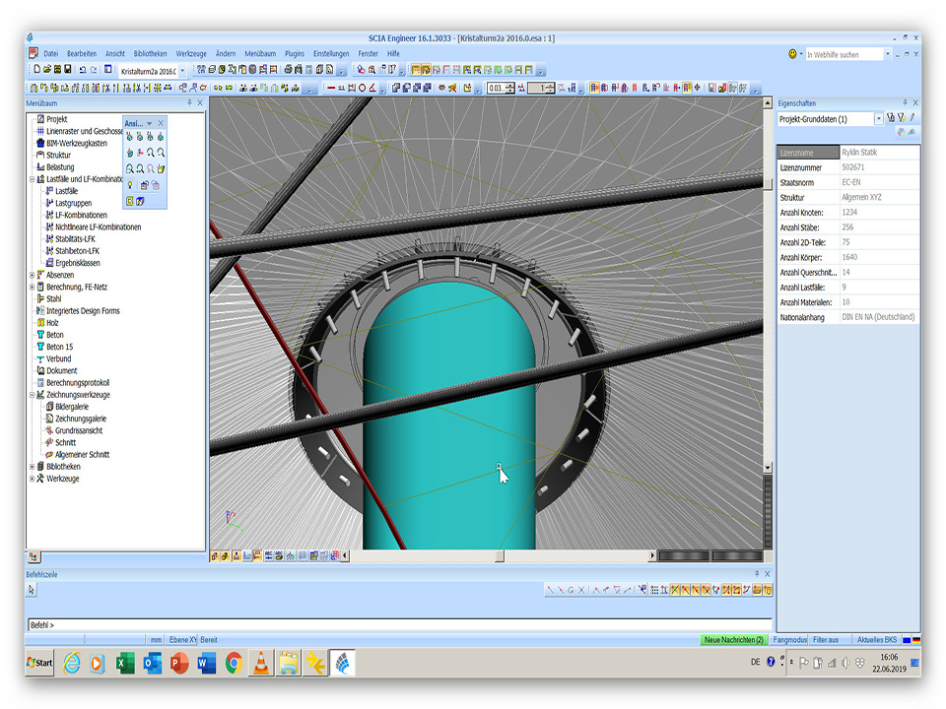Viewport: 946px width, 709px height.
Task: Click the light bulb icon in Ansicht palette
Action: click(x=130, y=183)
